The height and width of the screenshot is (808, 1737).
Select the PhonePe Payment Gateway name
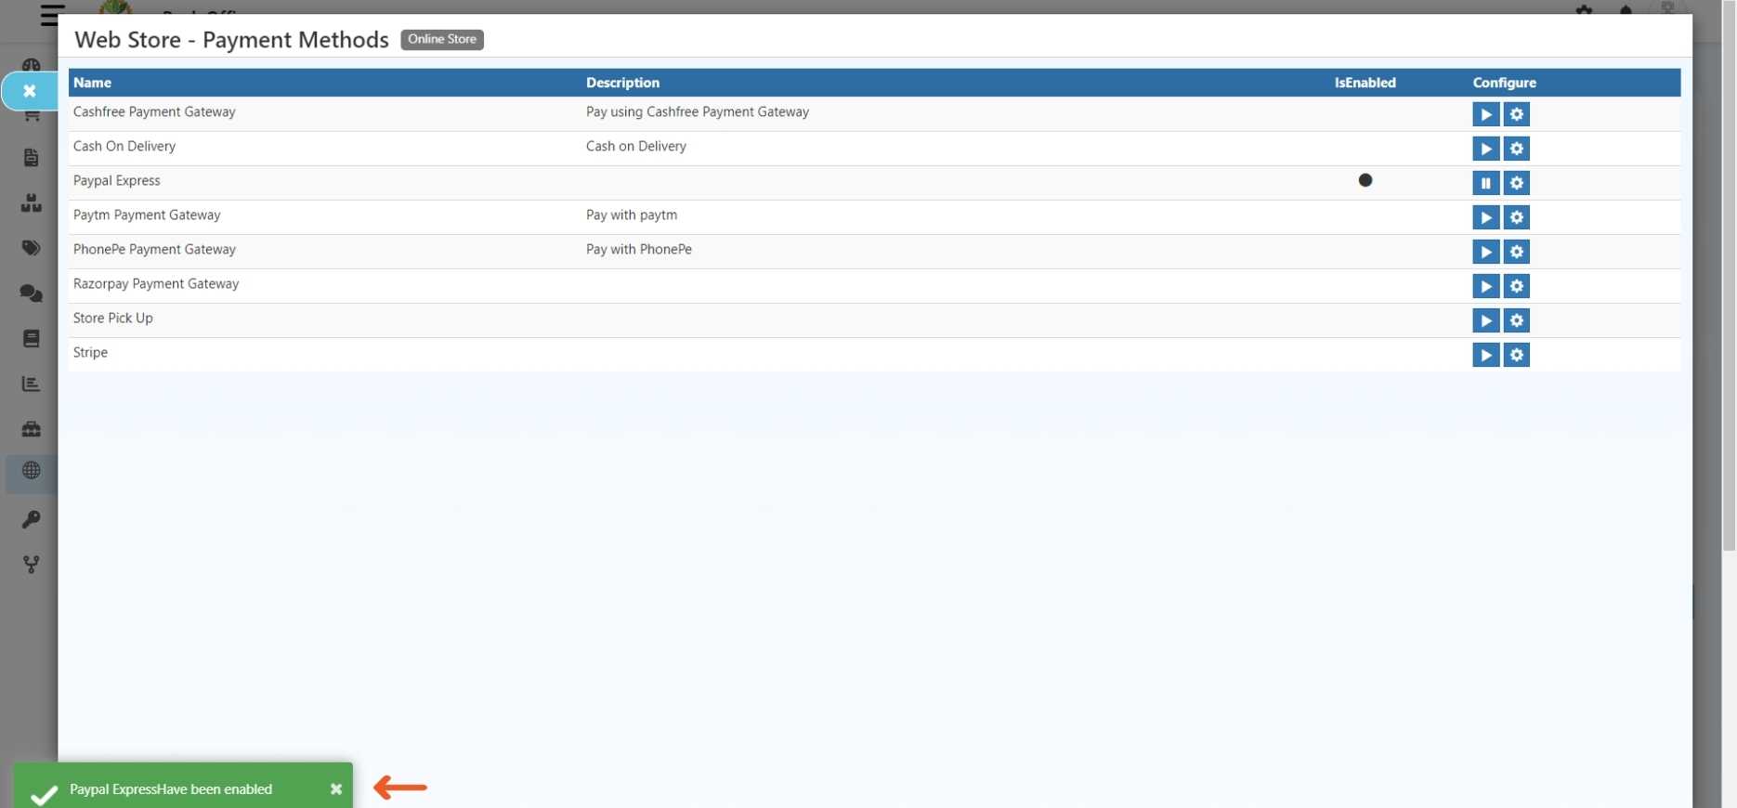154,249
